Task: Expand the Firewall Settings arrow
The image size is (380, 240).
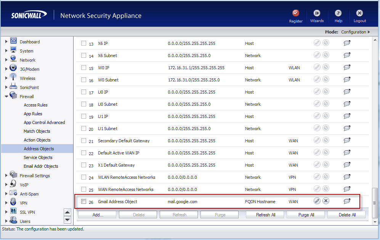Action: pyautogui.click(x=6, y=175)
